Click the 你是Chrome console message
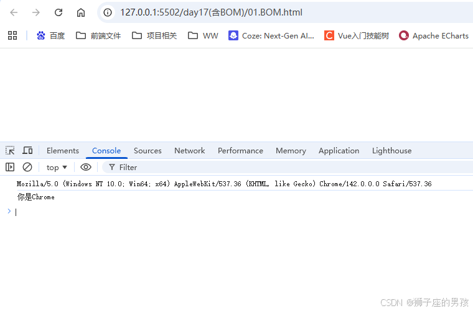 [36, 197]
